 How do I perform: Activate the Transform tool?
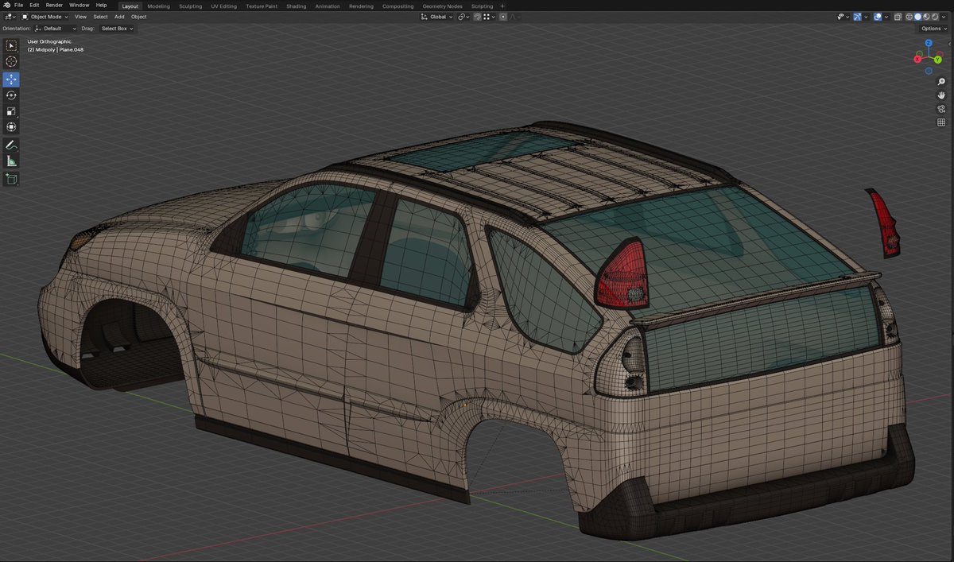(x=11, y=127)
